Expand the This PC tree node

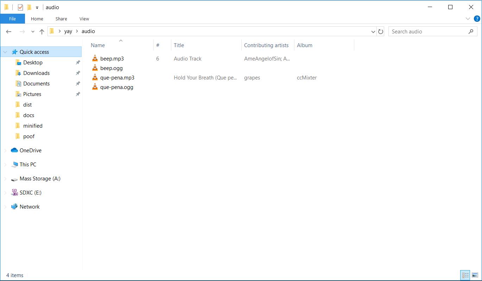(5, 165)
